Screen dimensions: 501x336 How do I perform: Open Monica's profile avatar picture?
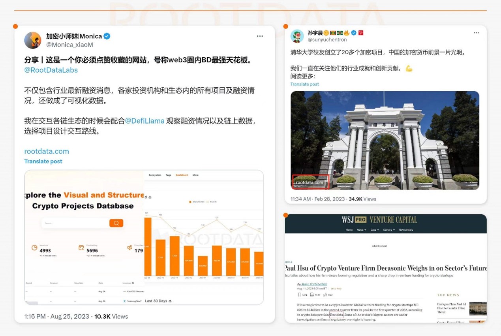[x=33, y=40]
